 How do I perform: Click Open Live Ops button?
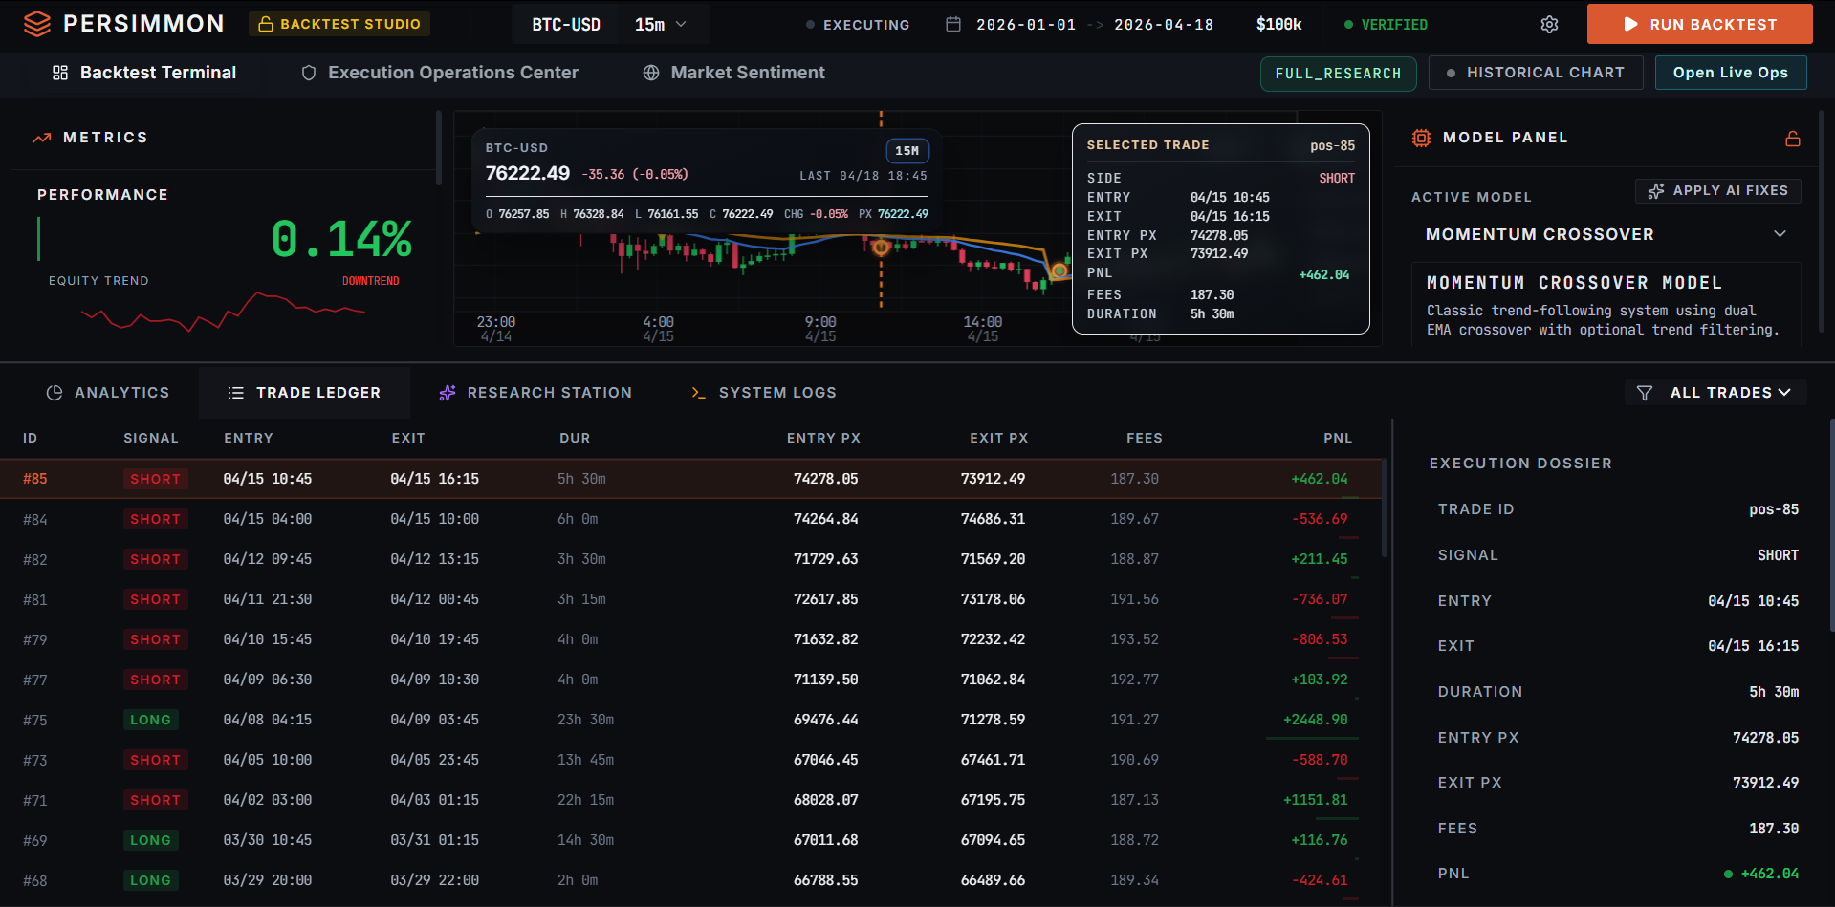tap(1730, 73)
